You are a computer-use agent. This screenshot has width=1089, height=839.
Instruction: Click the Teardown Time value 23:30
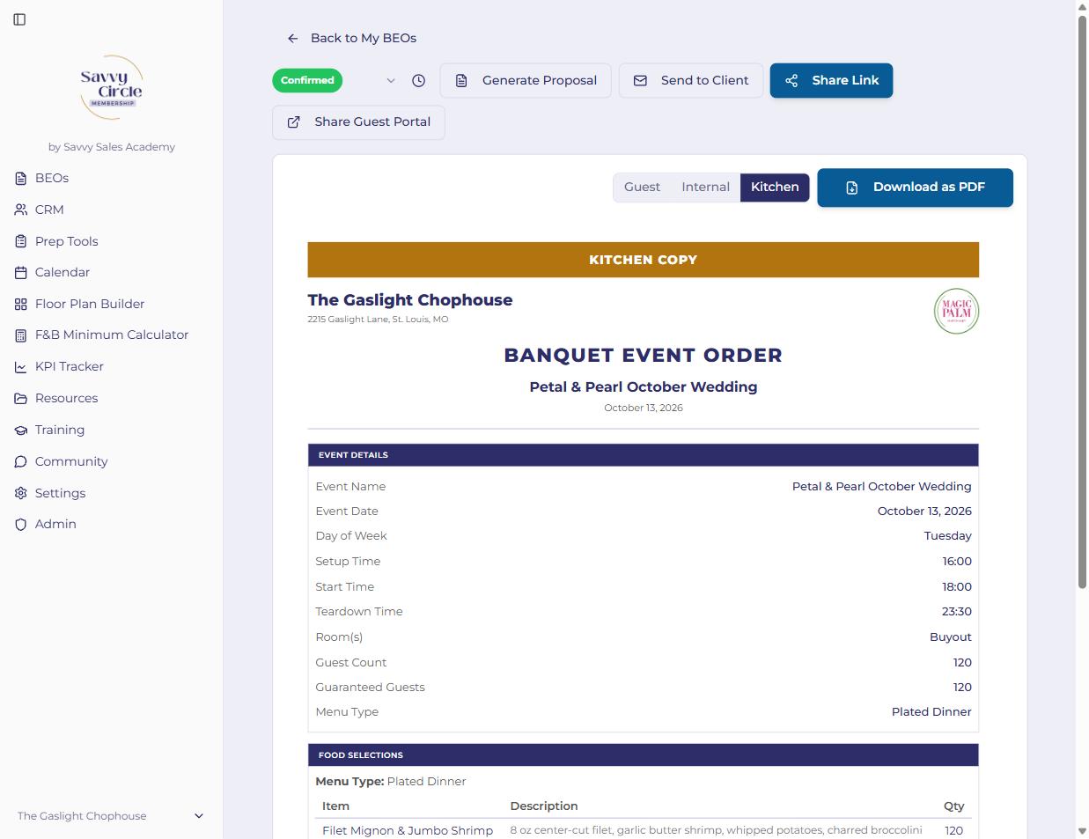(957, 611)
